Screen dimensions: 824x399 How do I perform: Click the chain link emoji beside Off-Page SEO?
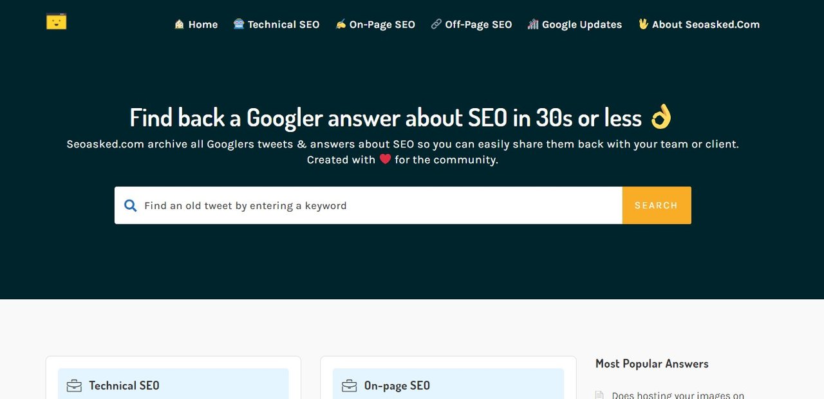[436, 24]
